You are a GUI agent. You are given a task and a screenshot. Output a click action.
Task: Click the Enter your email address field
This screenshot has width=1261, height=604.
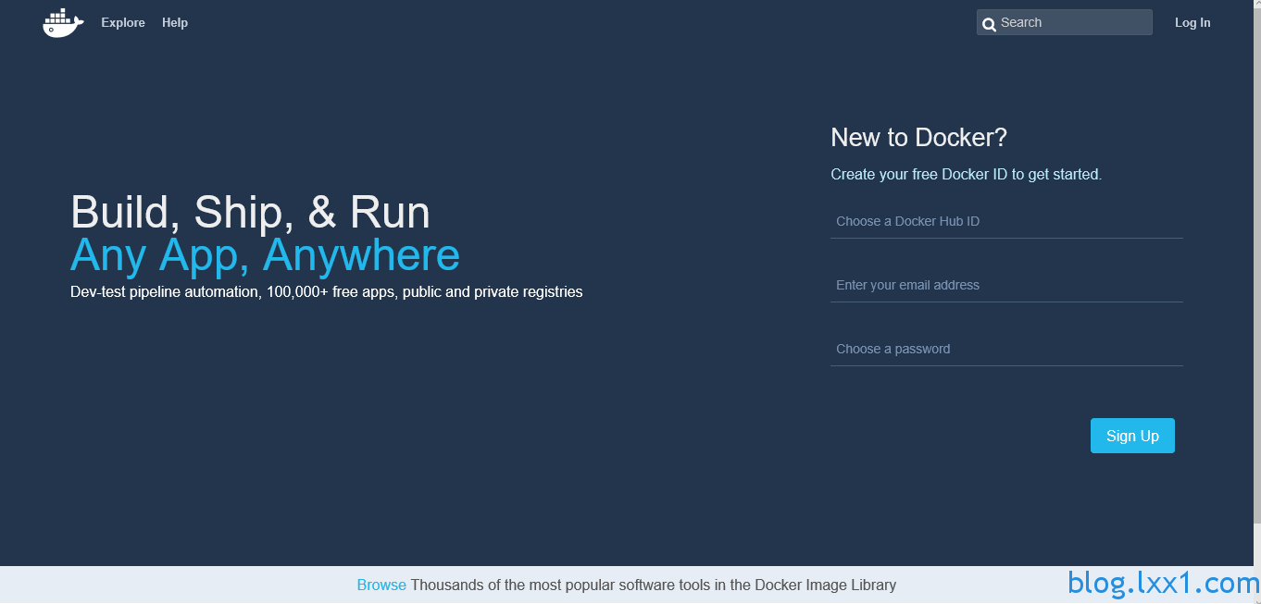1006,285
